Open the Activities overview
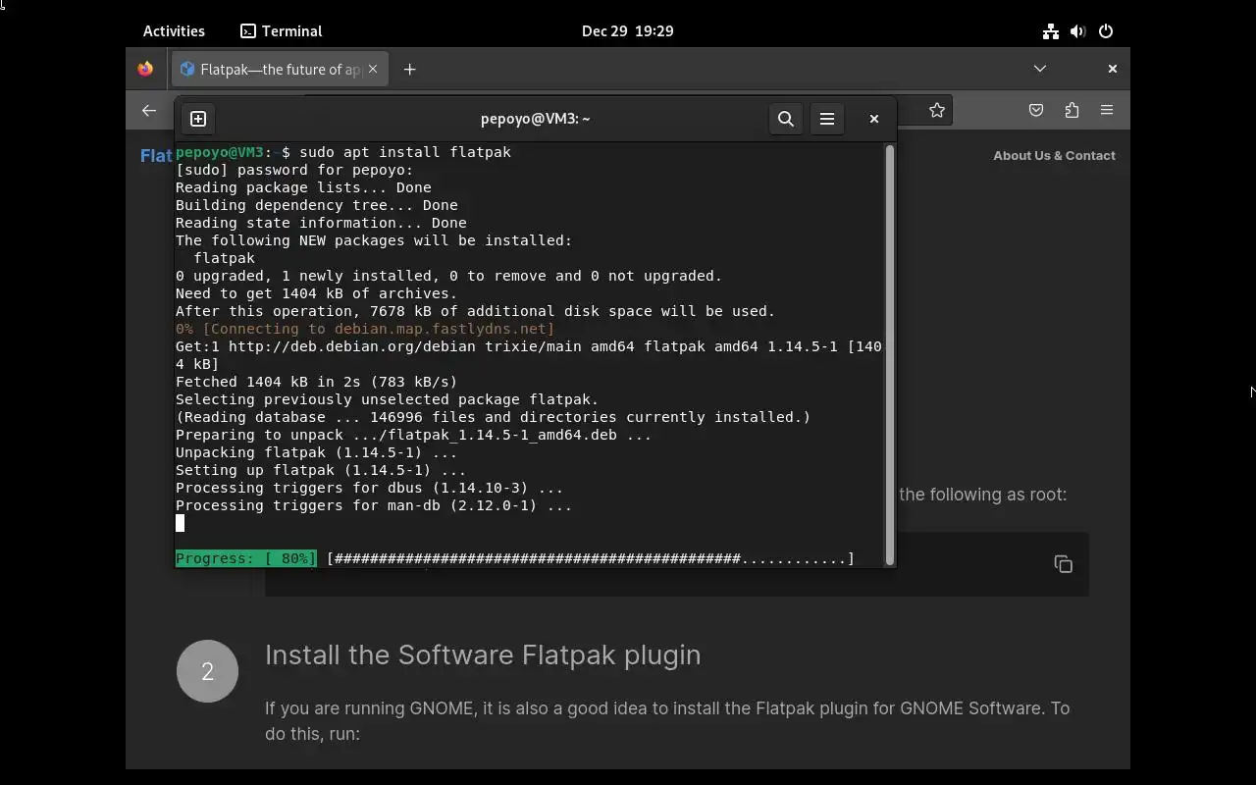The width and height of the screenshot is (1256, 785). click(174, 31)
